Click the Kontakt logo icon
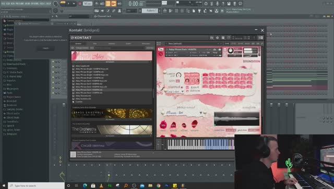334x189 pixels. [73, 37]
